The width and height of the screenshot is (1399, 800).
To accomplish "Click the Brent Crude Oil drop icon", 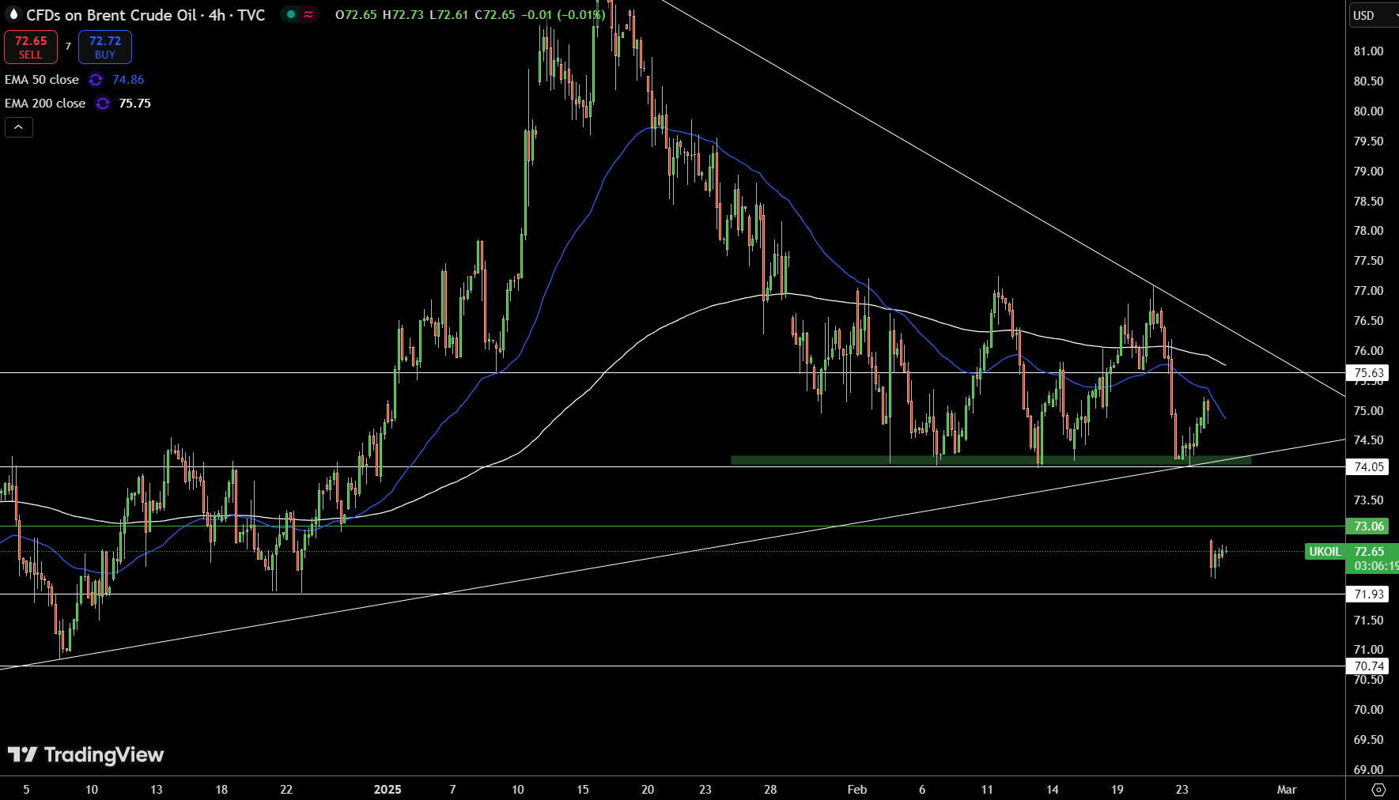I will point(13,15).
